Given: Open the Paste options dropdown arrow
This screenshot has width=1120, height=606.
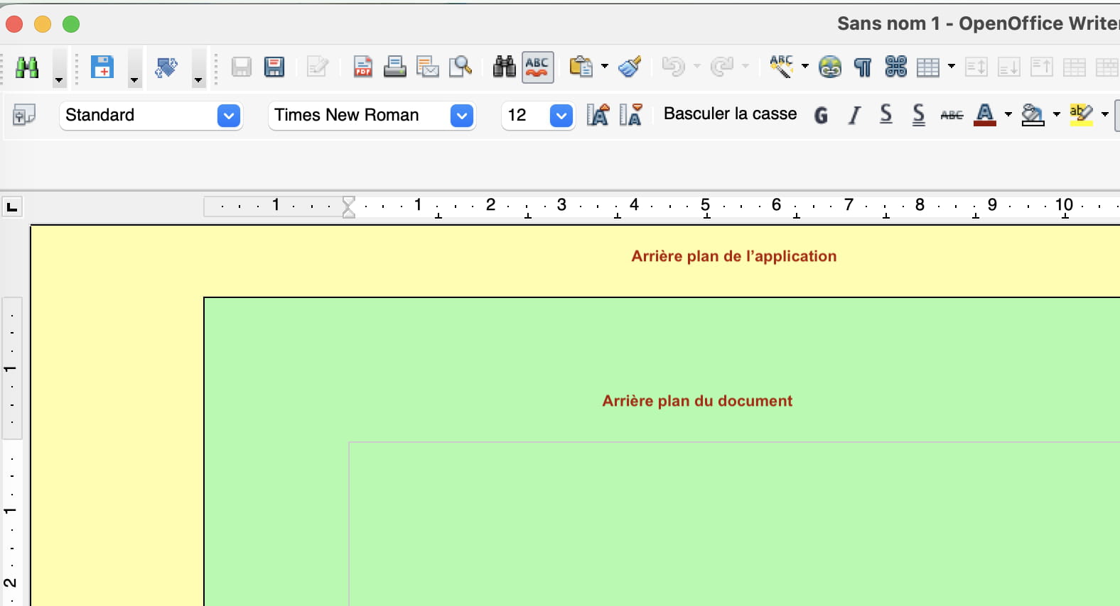Looking at the screenshot, I should [605, 67].
